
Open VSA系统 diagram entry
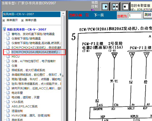tap(17, 102)
